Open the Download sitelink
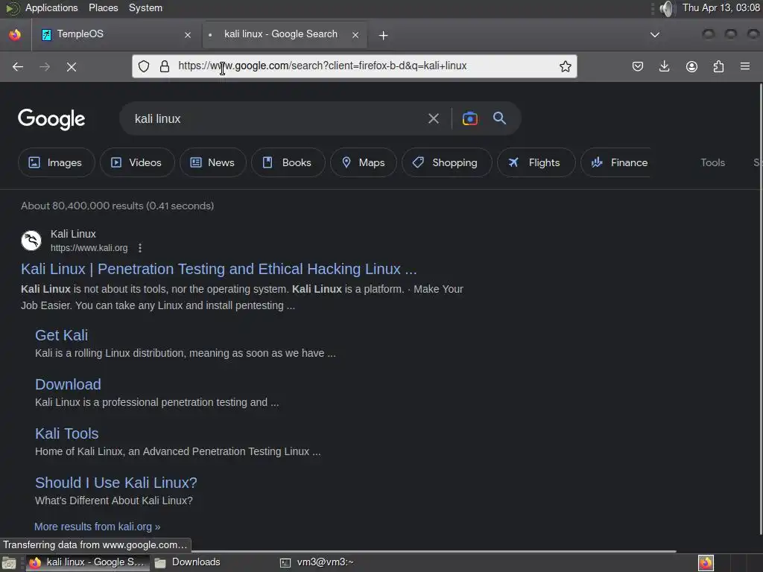 68,384
